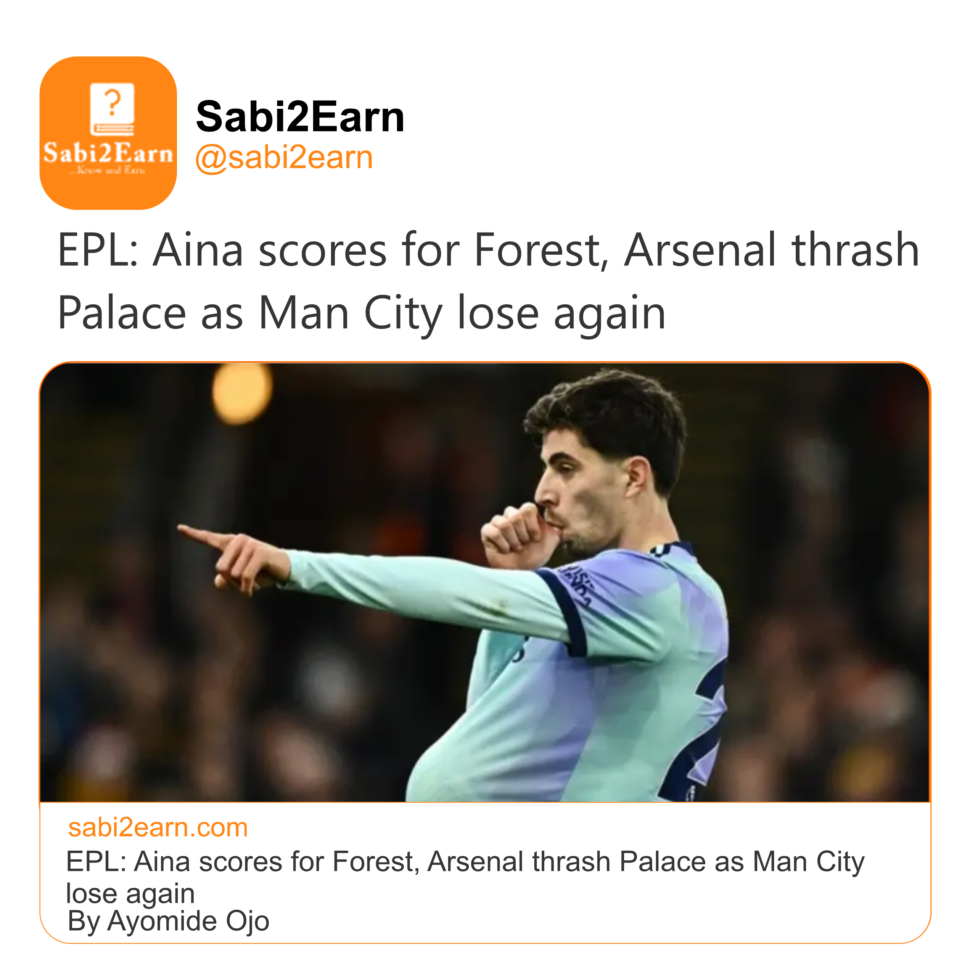Click the 'Know and Earn' tagline in logo
Viewport: 970px width, 978px height.
(108, 170)
